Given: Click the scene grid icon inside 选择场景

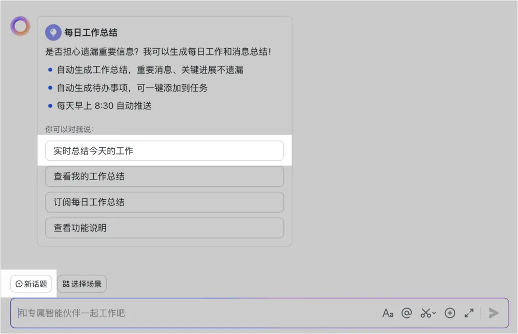Looking at the screenshot, I should [x=66, y=284].
